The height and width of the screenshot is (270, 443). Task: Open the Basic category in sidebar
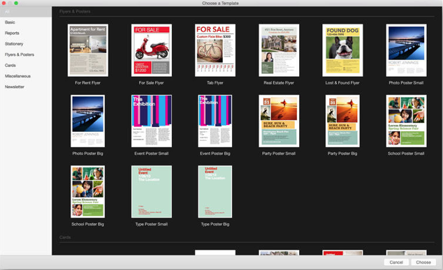pos(10,22)
